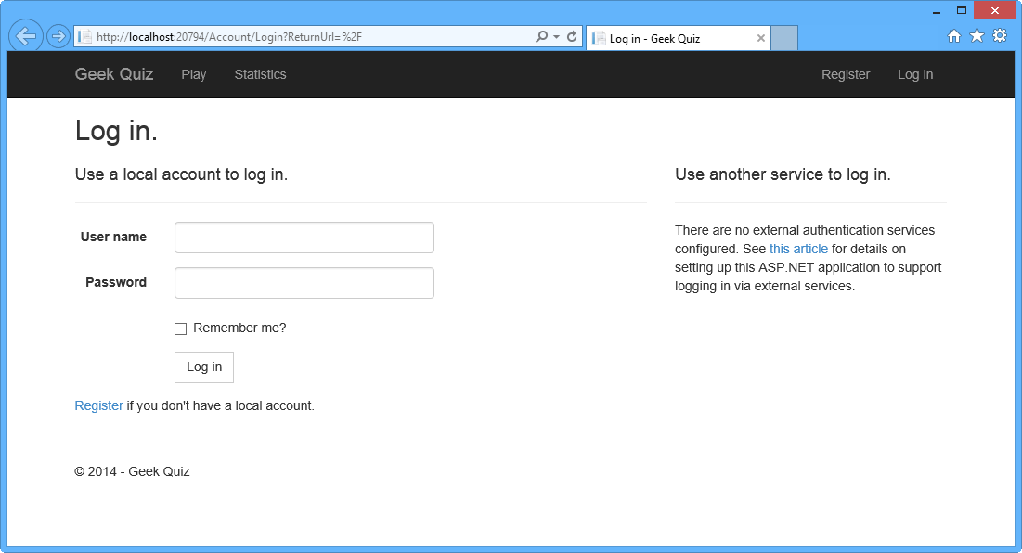Click the browser Back arrow button
Screen dimensions: 1022x553
26,37
